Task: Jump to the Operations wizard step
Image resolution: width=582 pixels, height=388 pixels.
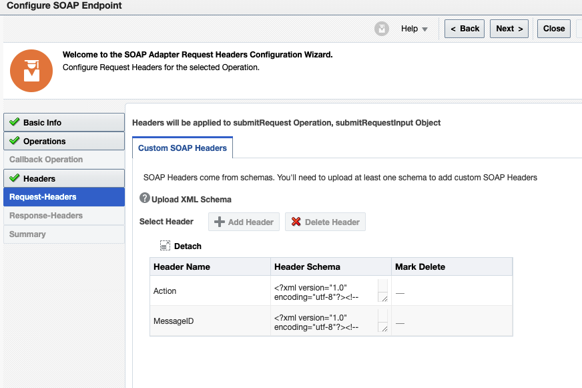Action: pos(64,141)
